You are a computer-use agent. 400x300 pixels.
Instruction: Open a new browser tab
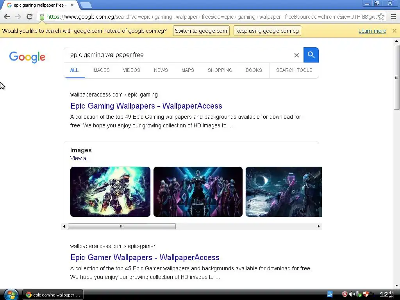86,5
